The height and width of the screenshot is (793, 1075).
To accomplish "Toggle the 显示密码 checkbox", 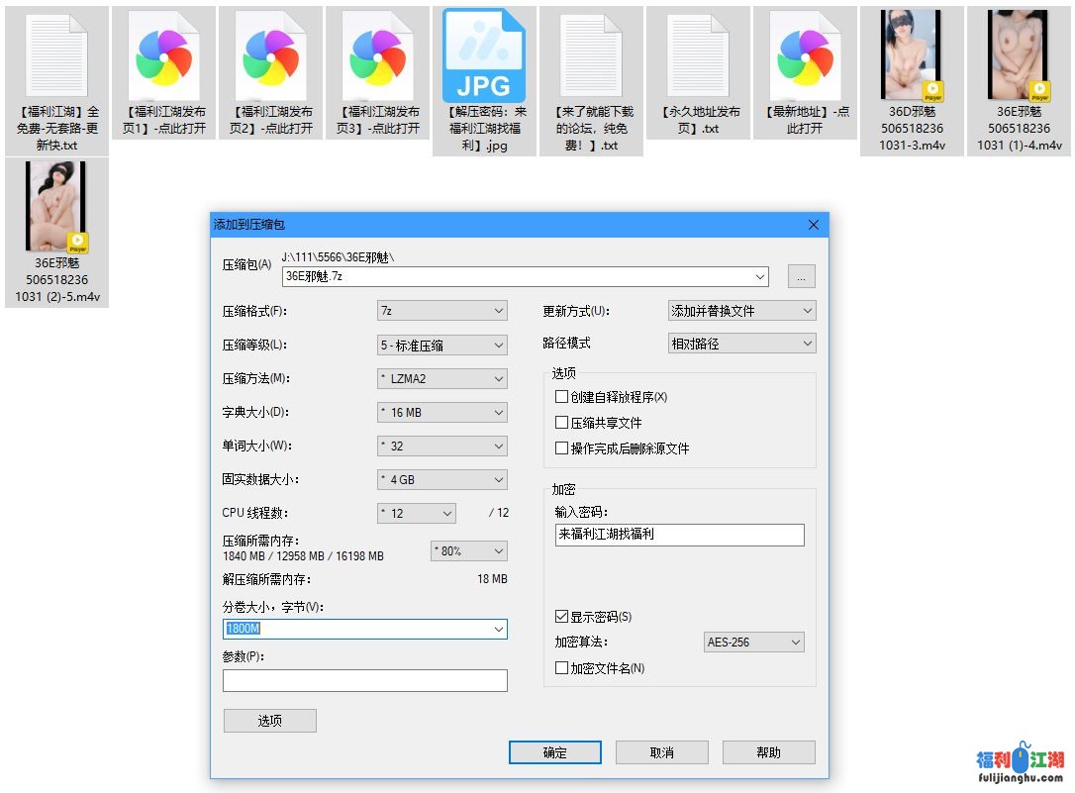I will click(x=562, y=617).
